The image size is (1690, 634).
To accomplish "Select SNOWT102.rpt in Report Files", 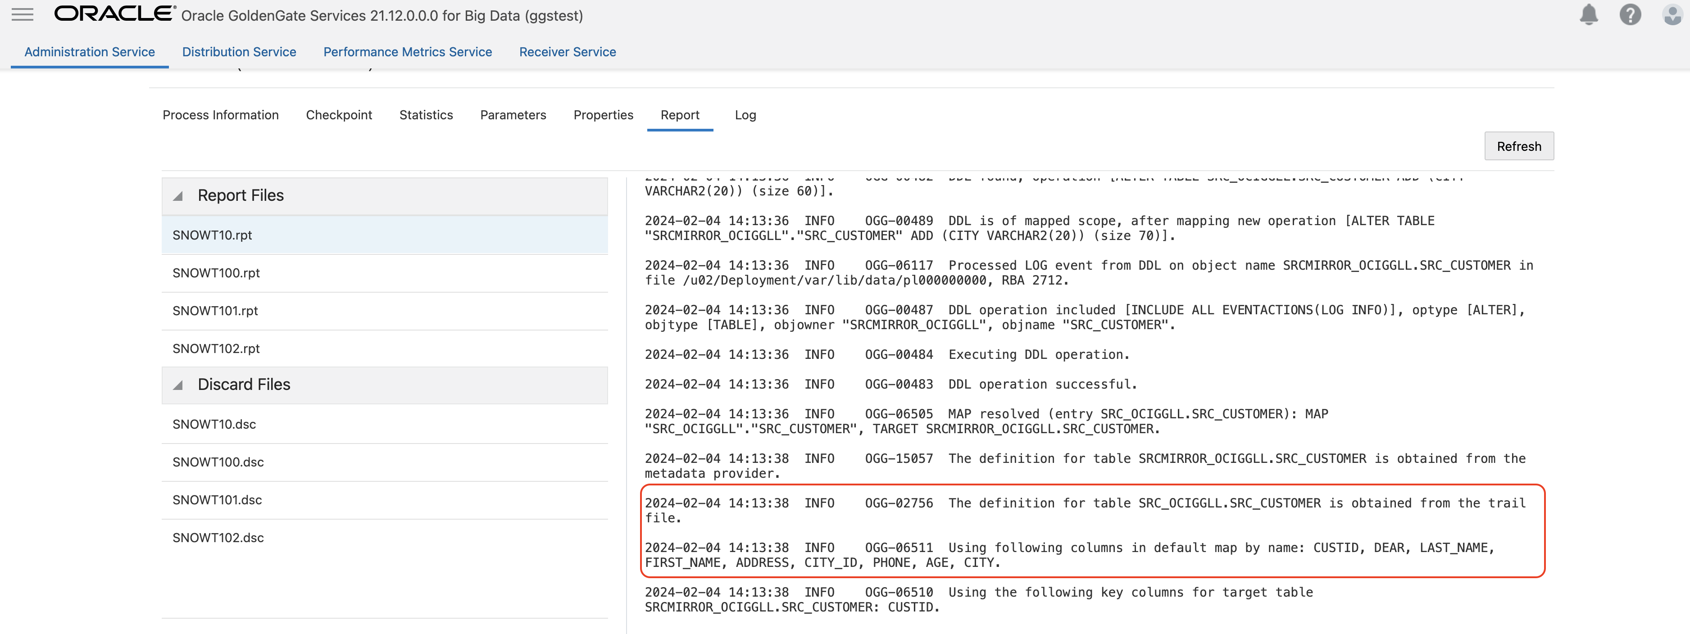I will 216,348.
